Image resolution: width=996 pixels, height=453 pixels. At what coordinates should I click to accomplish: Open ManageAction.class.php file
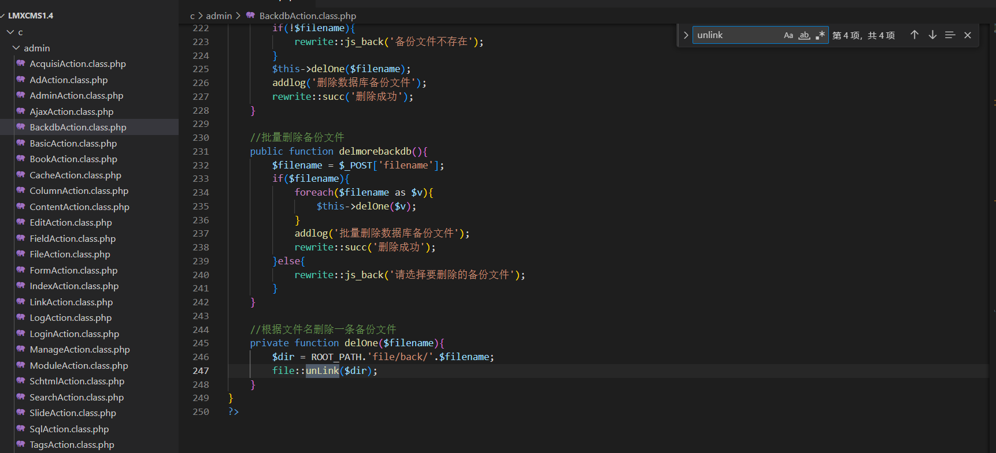tap(80, 350)
